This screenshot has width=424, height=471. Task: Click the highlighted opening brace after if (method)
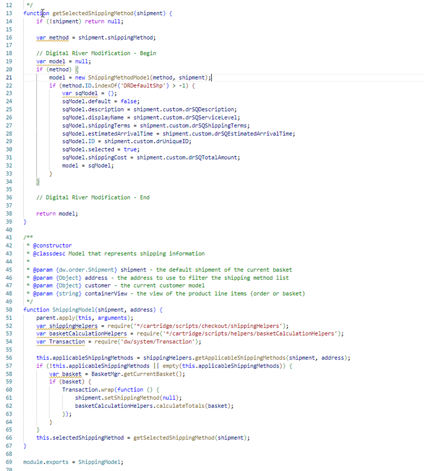pyautogui.click(x=77, y=70)
